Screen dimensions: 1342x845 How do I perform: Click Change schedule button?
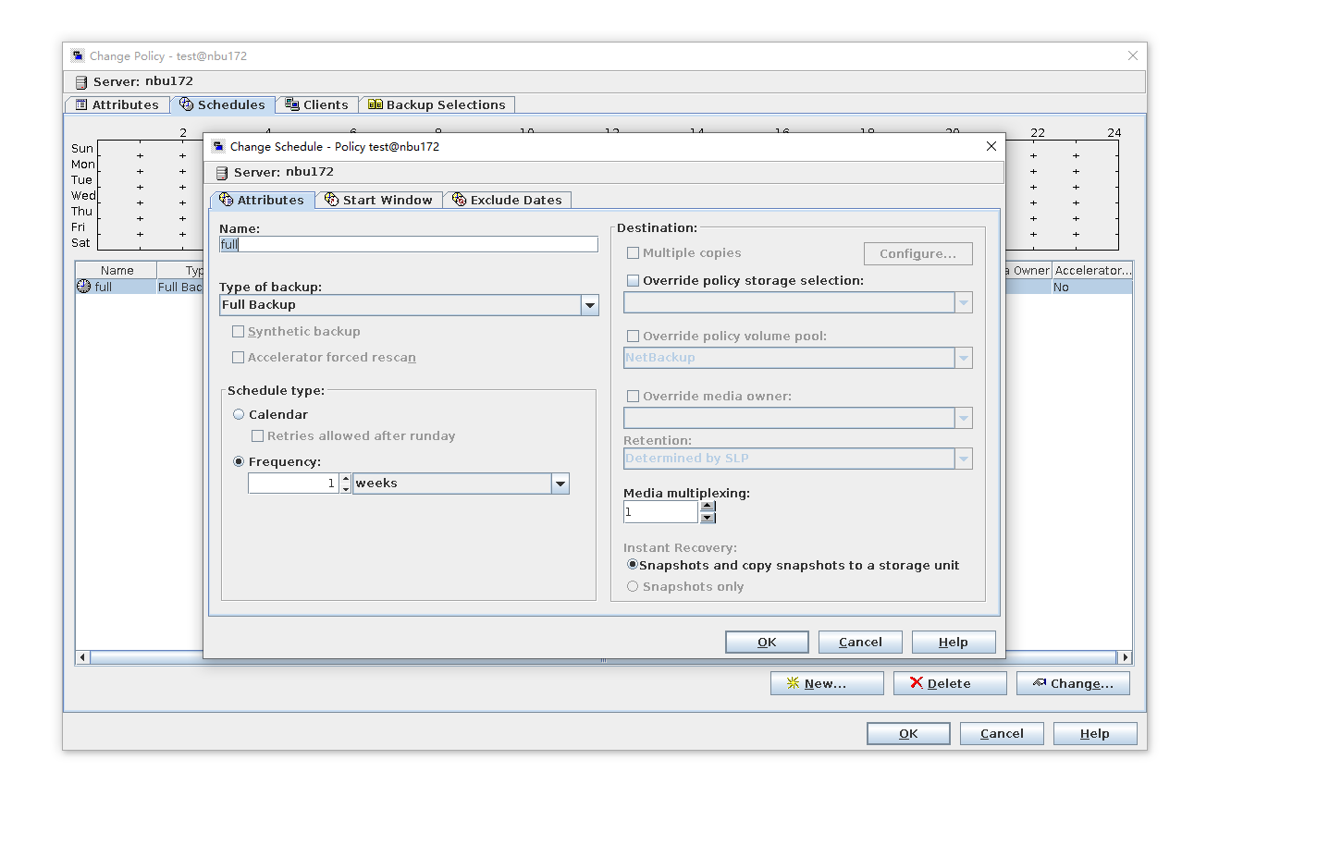(1073, 683)
